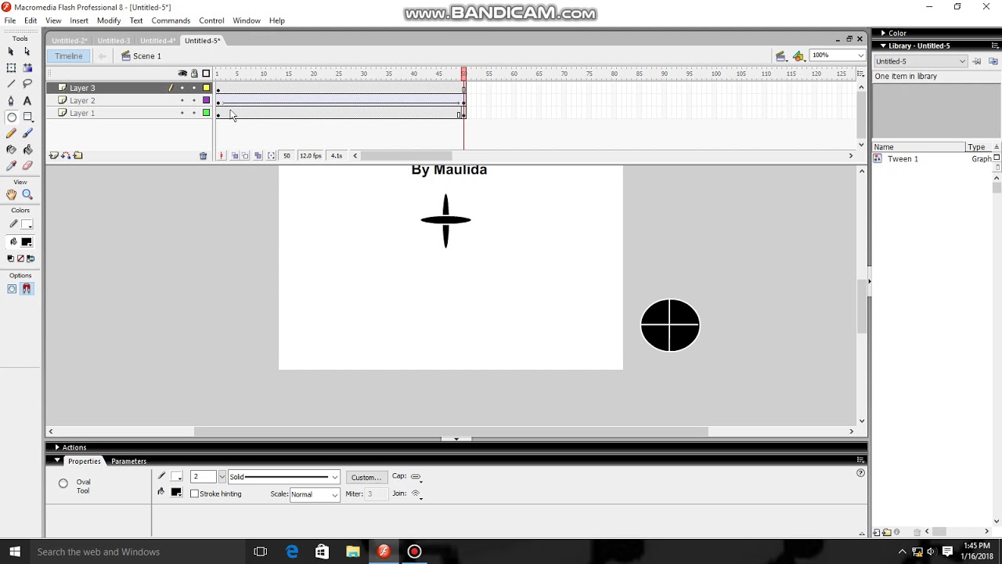Open Modify Onion Markers menu
1002x564 pixels.
coord(272,156)
